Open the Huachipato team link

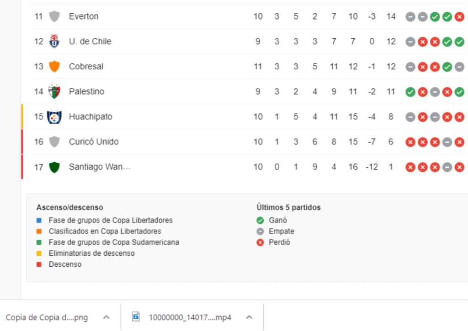tap(90, 117)
